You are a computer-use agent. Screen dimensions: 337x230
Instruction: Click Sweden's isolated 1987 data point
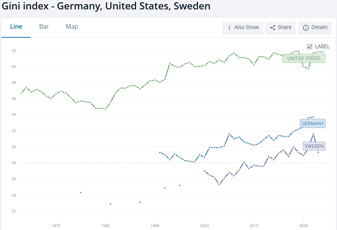click(140, 202)
